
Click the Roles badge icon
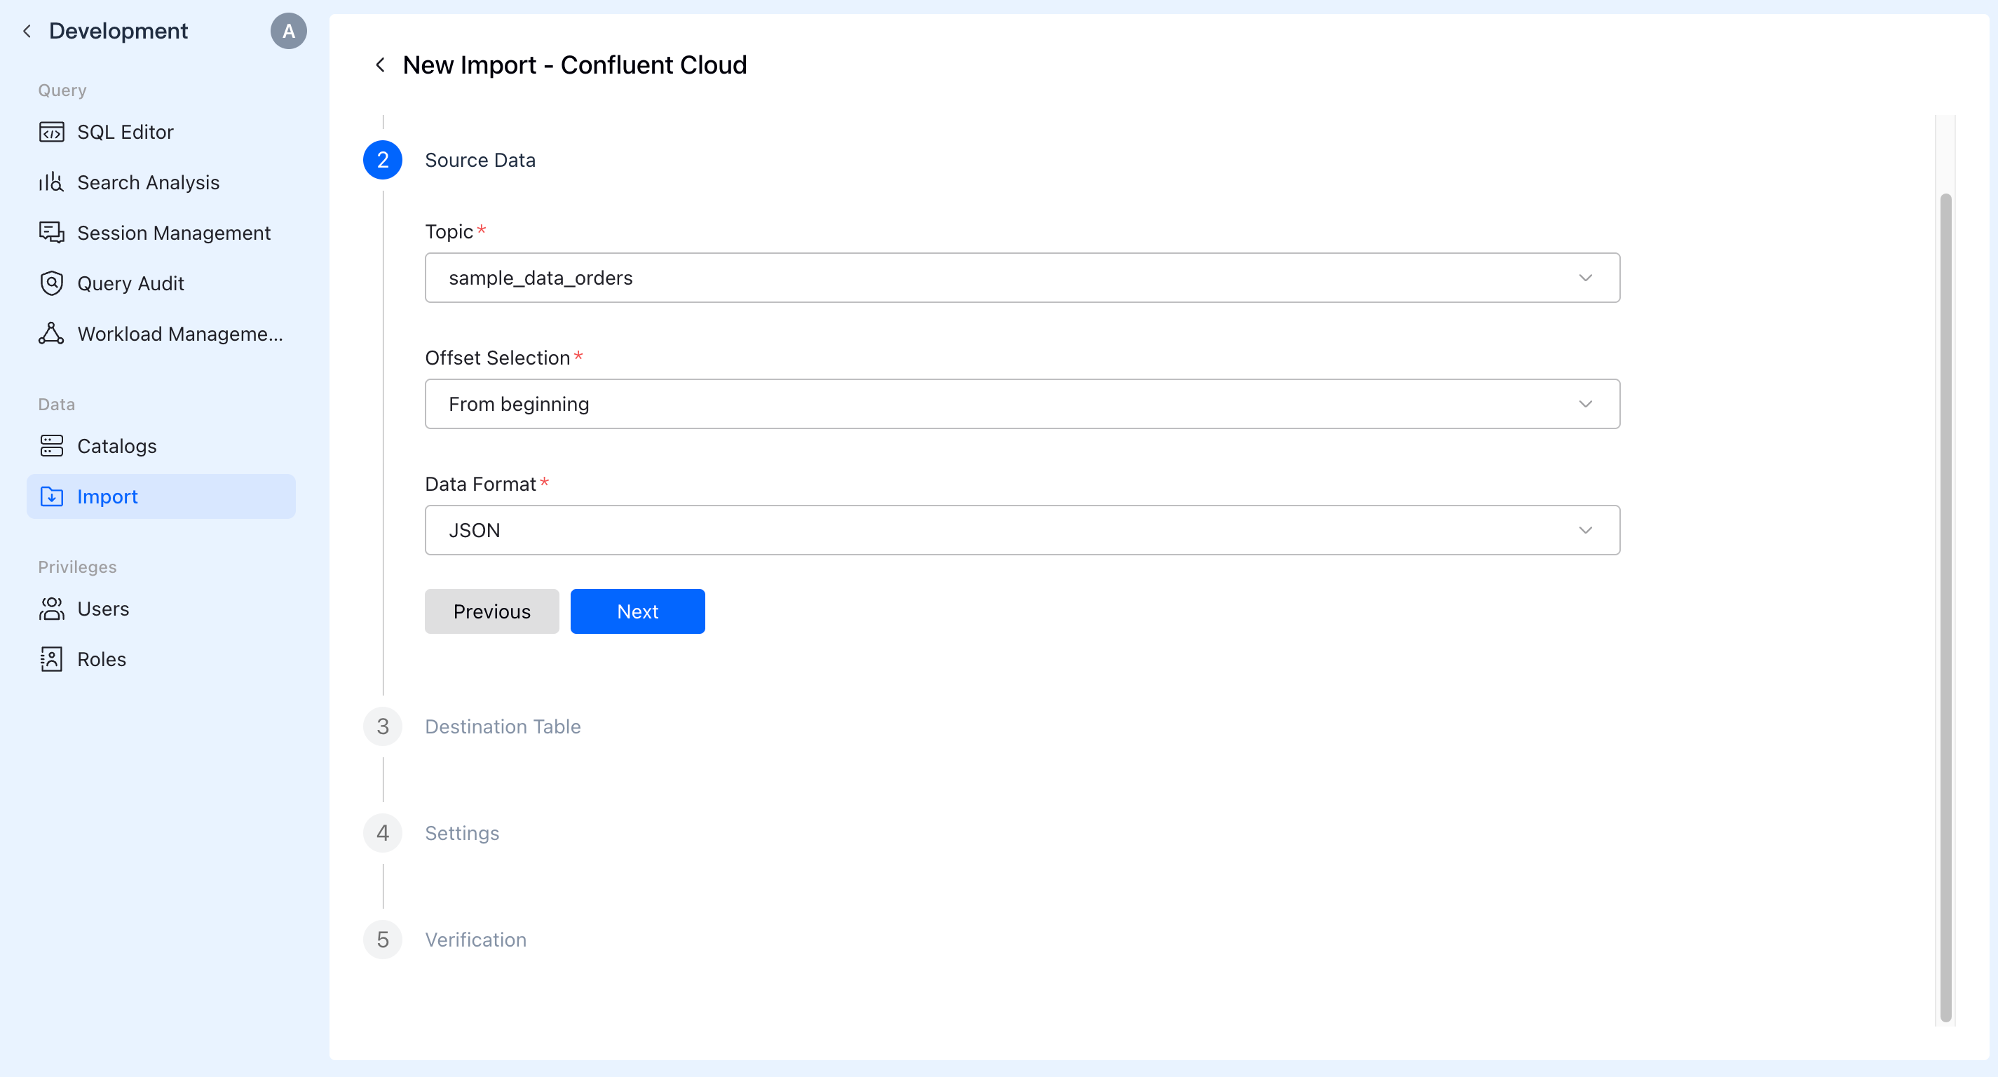(51, 660)
